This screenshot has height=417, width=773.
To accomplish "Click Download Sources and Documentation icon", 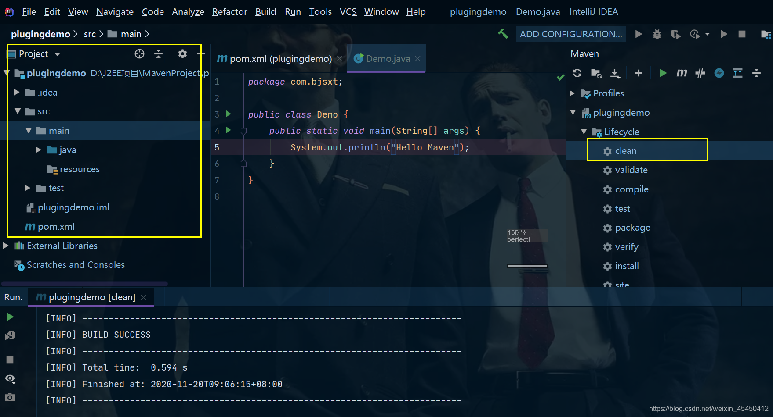I will [x=615, y=73].
